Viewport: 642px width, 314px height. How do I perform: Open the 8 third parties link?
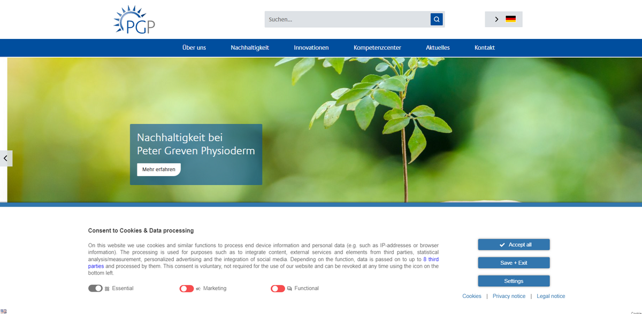click(x=431, y=259)
